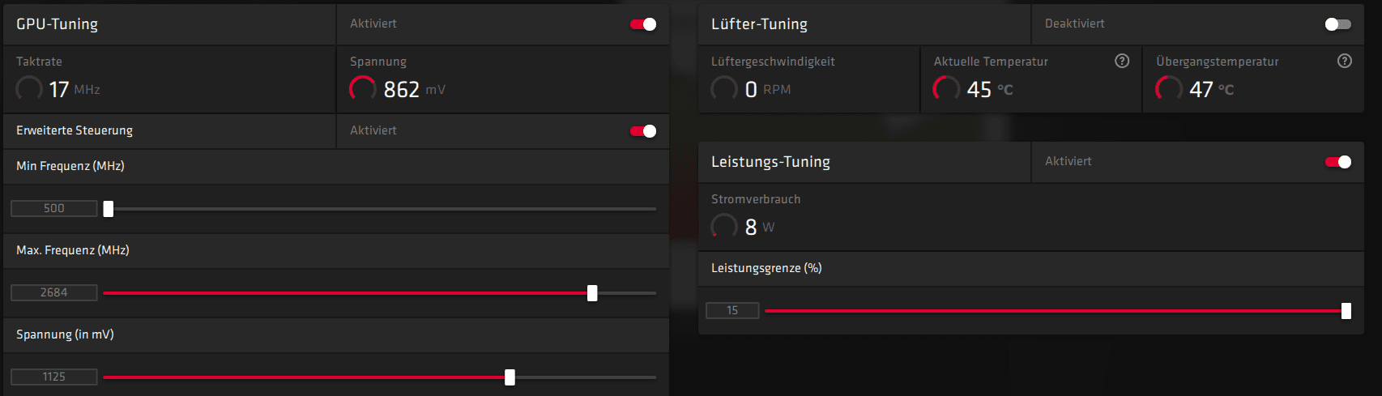Click the Aktuelle Temperatur gauge icon
The height and width of the screenshot is (396, 1382).
click(x=946, y=88)
